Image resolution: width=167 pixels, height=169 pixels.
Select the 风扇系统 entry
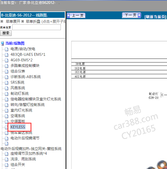[18, 88]
